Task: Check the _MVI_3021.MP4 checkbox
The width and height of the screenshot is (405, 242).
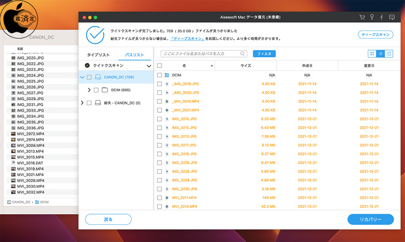Action: (x=159, y=110)
